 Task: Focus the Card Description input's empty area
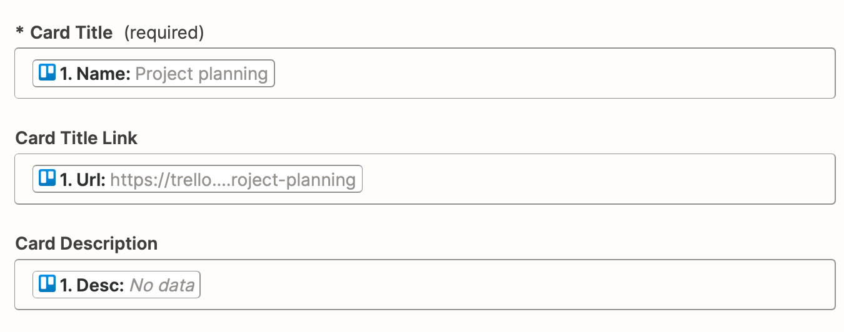pyautogui.click(x=513, y=285)
